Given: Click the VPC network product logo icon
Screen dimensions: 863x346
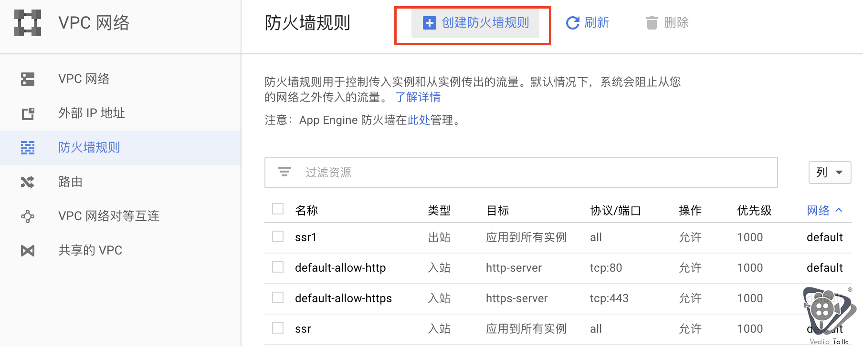Looking at the screenshot, I should [28, 23].
